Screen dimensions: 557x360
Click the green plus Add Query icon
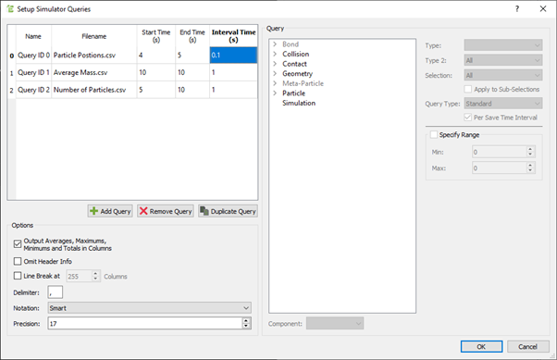93,211
